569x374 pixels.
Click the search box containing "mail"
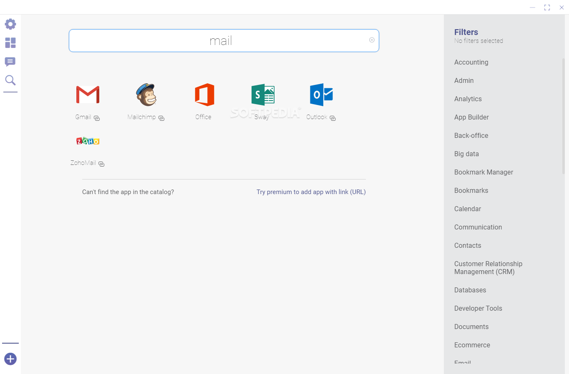(224, 40)
